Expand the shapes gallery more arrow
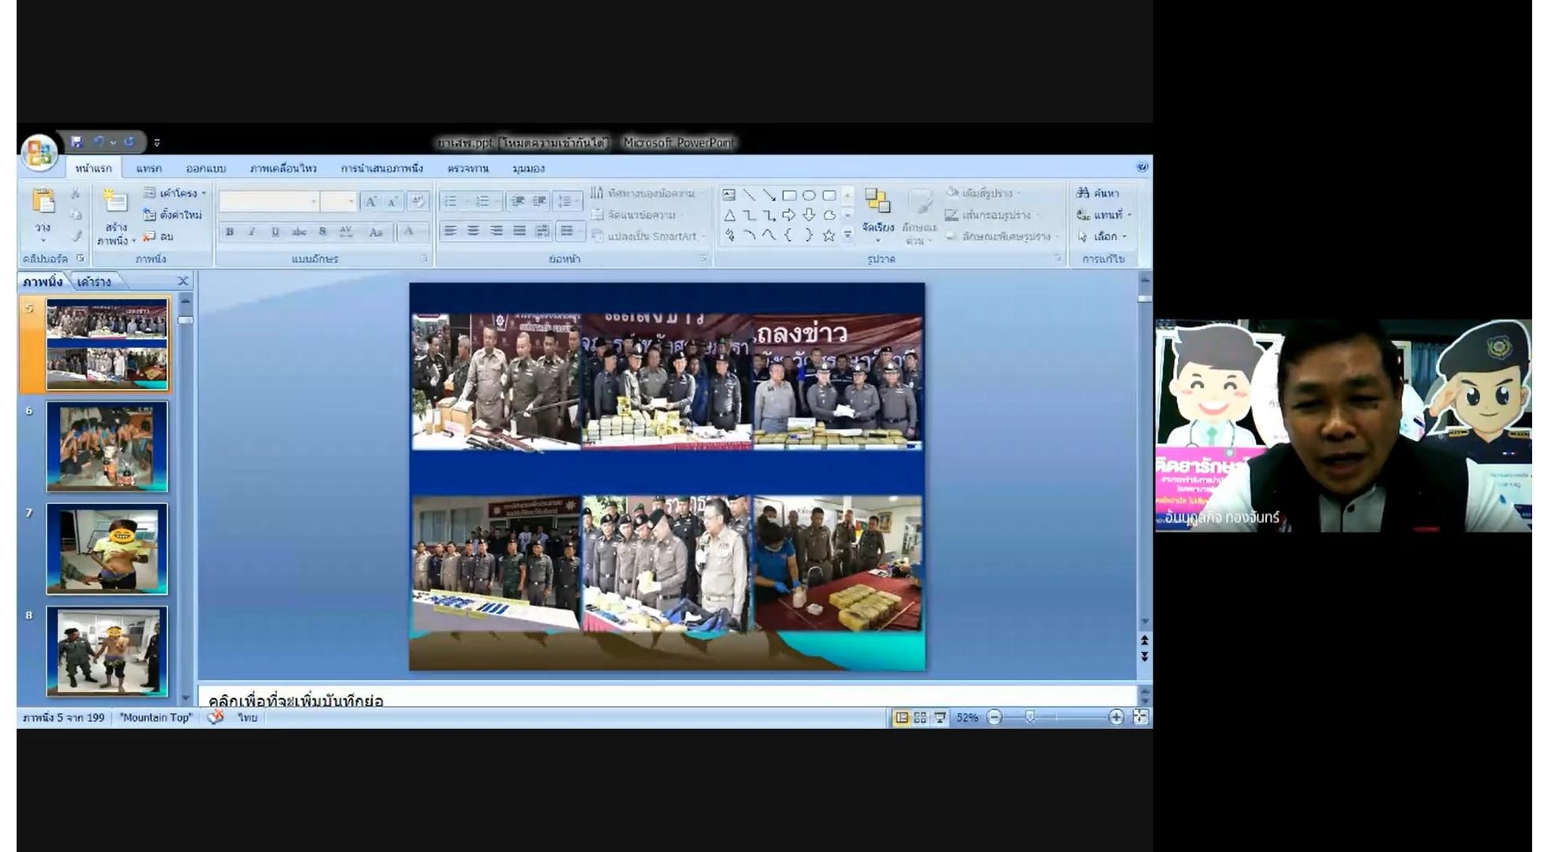This screenshot has height=852, width=1548. coord(848,235)
